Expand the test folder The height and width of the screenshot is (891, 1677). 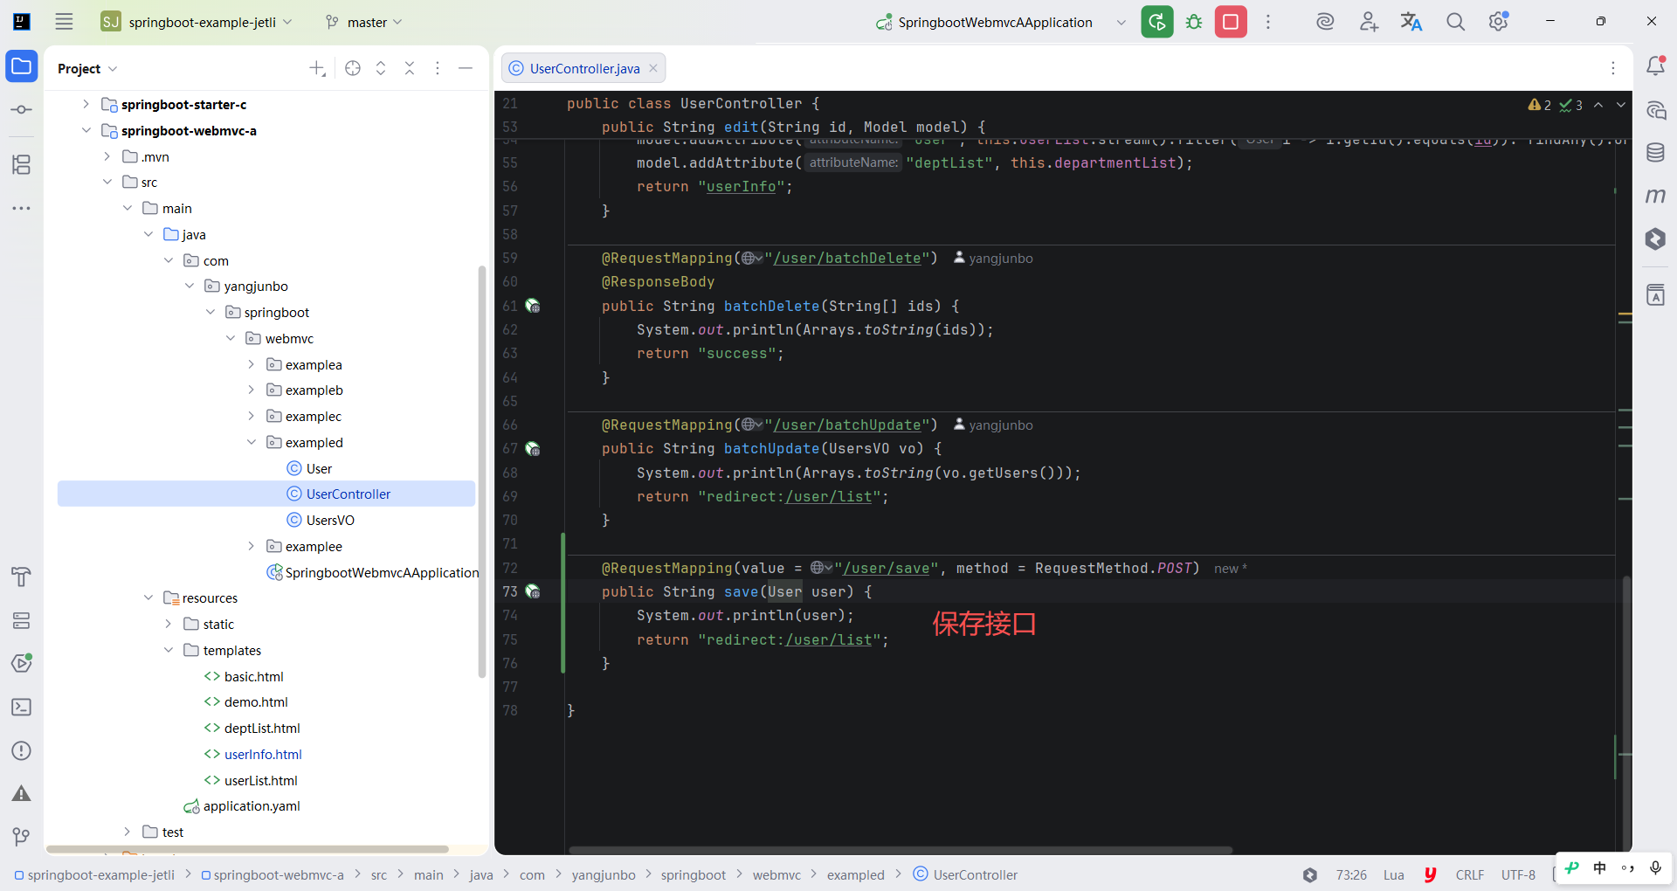tap(127, 832)
